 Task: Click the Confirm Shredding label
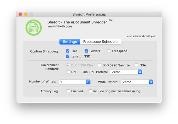[x=44, y=51]
